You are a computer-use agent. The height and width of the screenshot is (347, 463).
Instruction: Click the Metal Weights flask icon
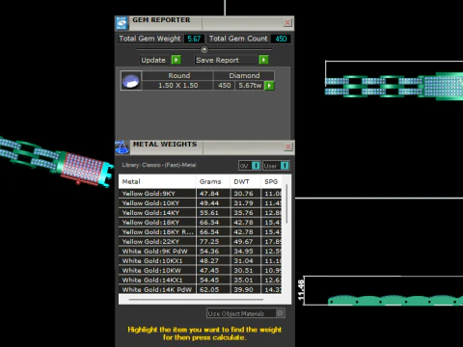(x=122, y=147)
